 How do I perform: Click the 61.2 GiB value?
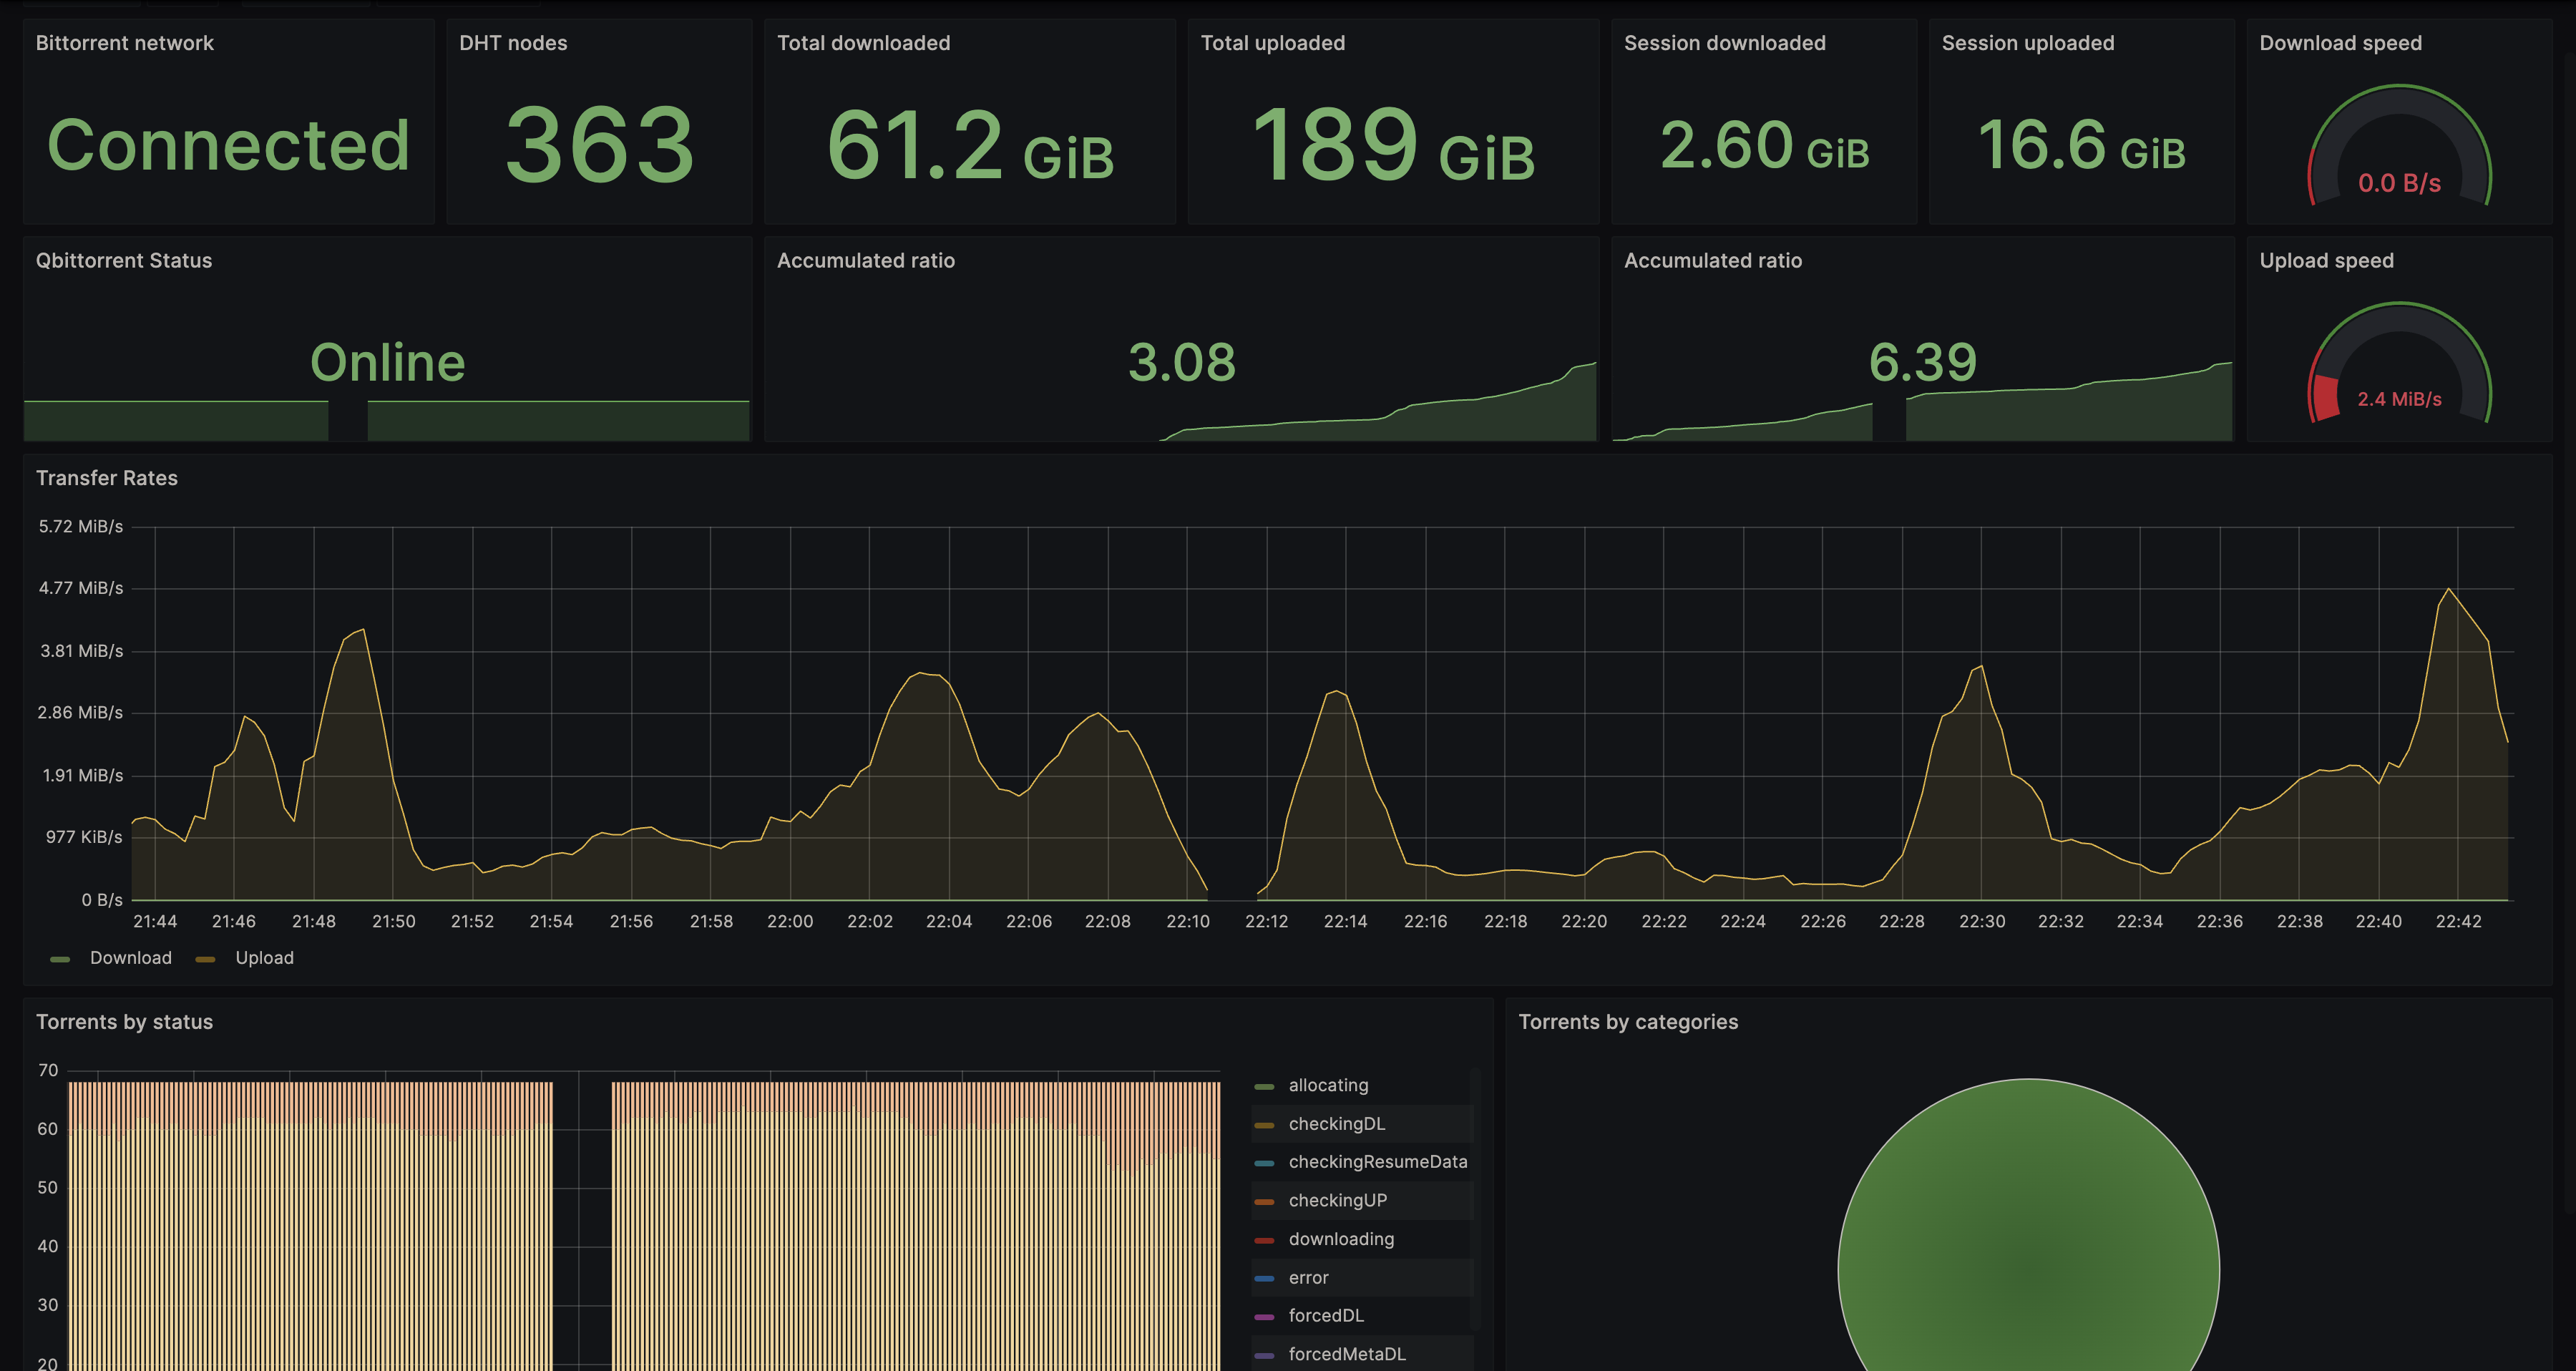[x=970, y=145]
